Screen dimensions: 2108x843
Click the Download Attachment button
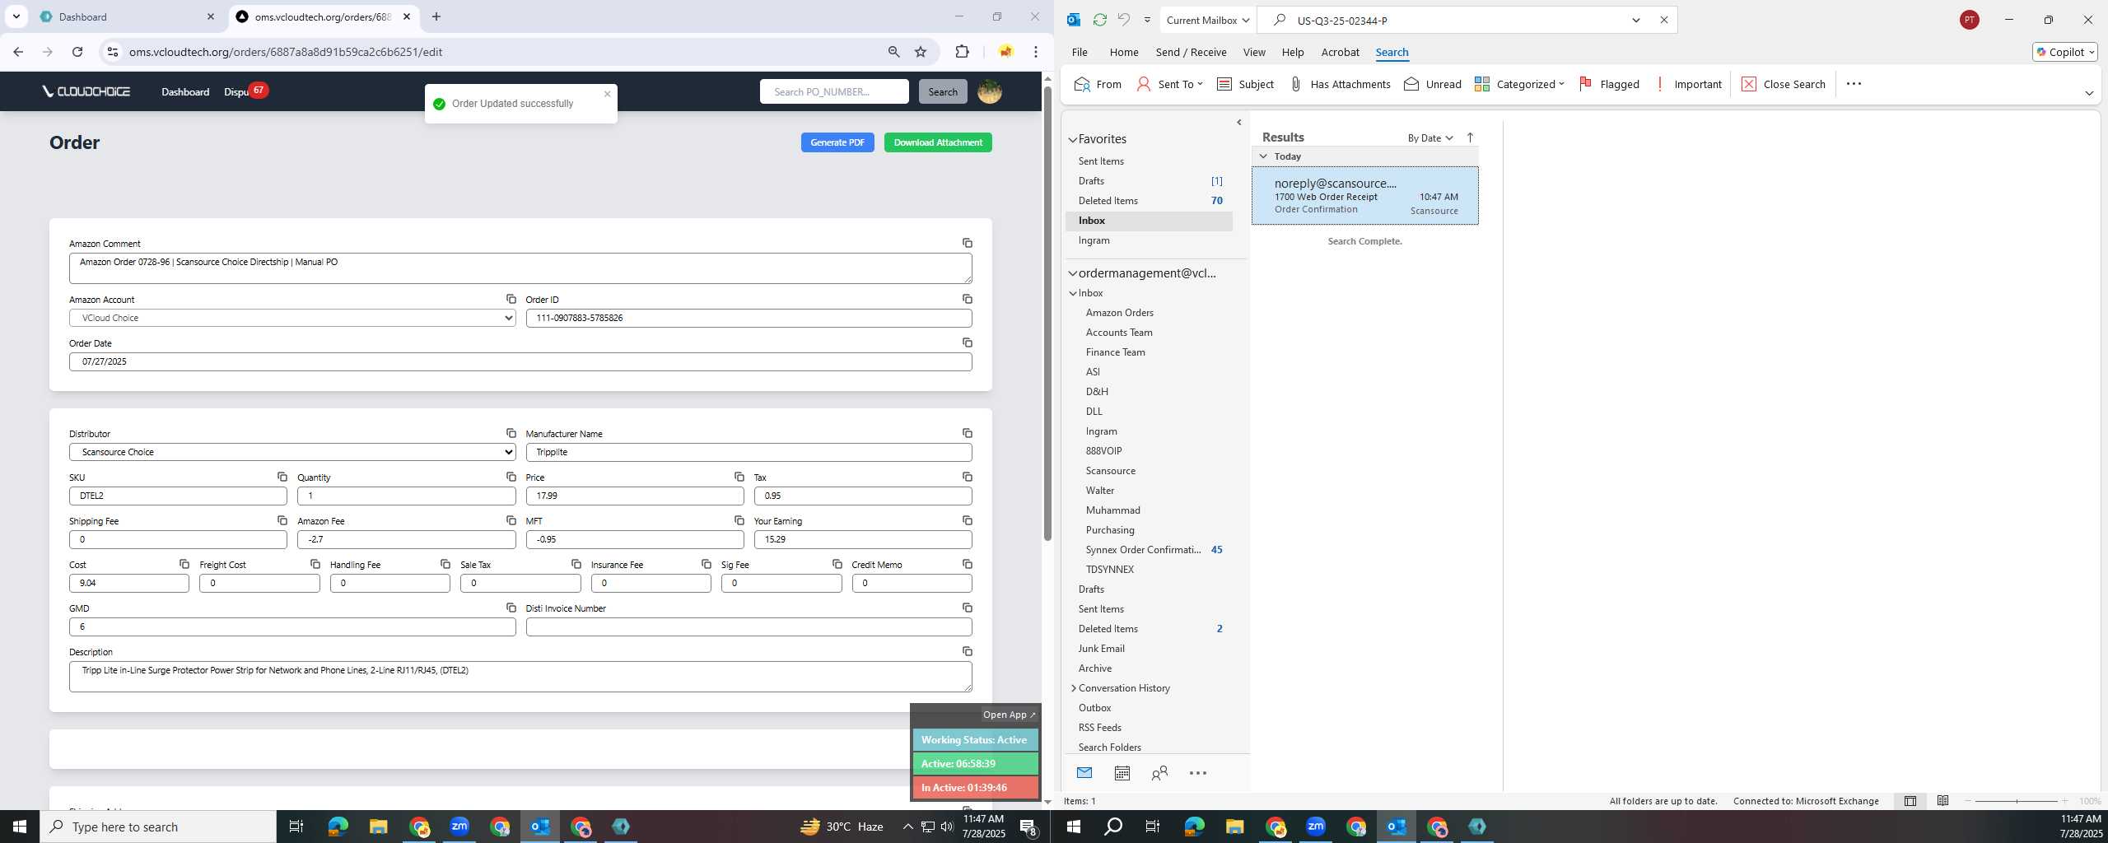(x=938, y=142)
